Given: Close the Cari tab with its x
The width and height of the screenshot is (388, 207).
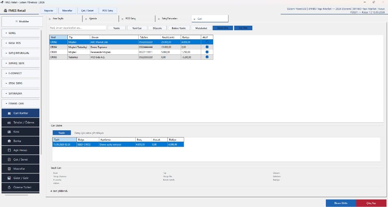Looking at the screenshot, I should [x=194, y=19].
